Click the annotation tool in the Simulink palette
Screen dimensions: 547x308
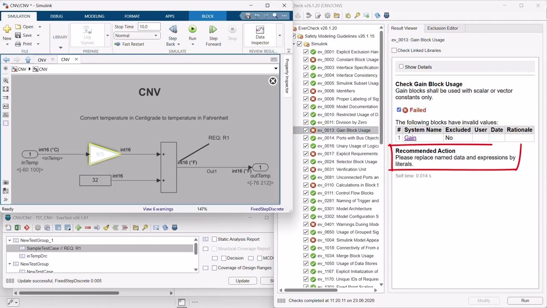click(6, 106)
